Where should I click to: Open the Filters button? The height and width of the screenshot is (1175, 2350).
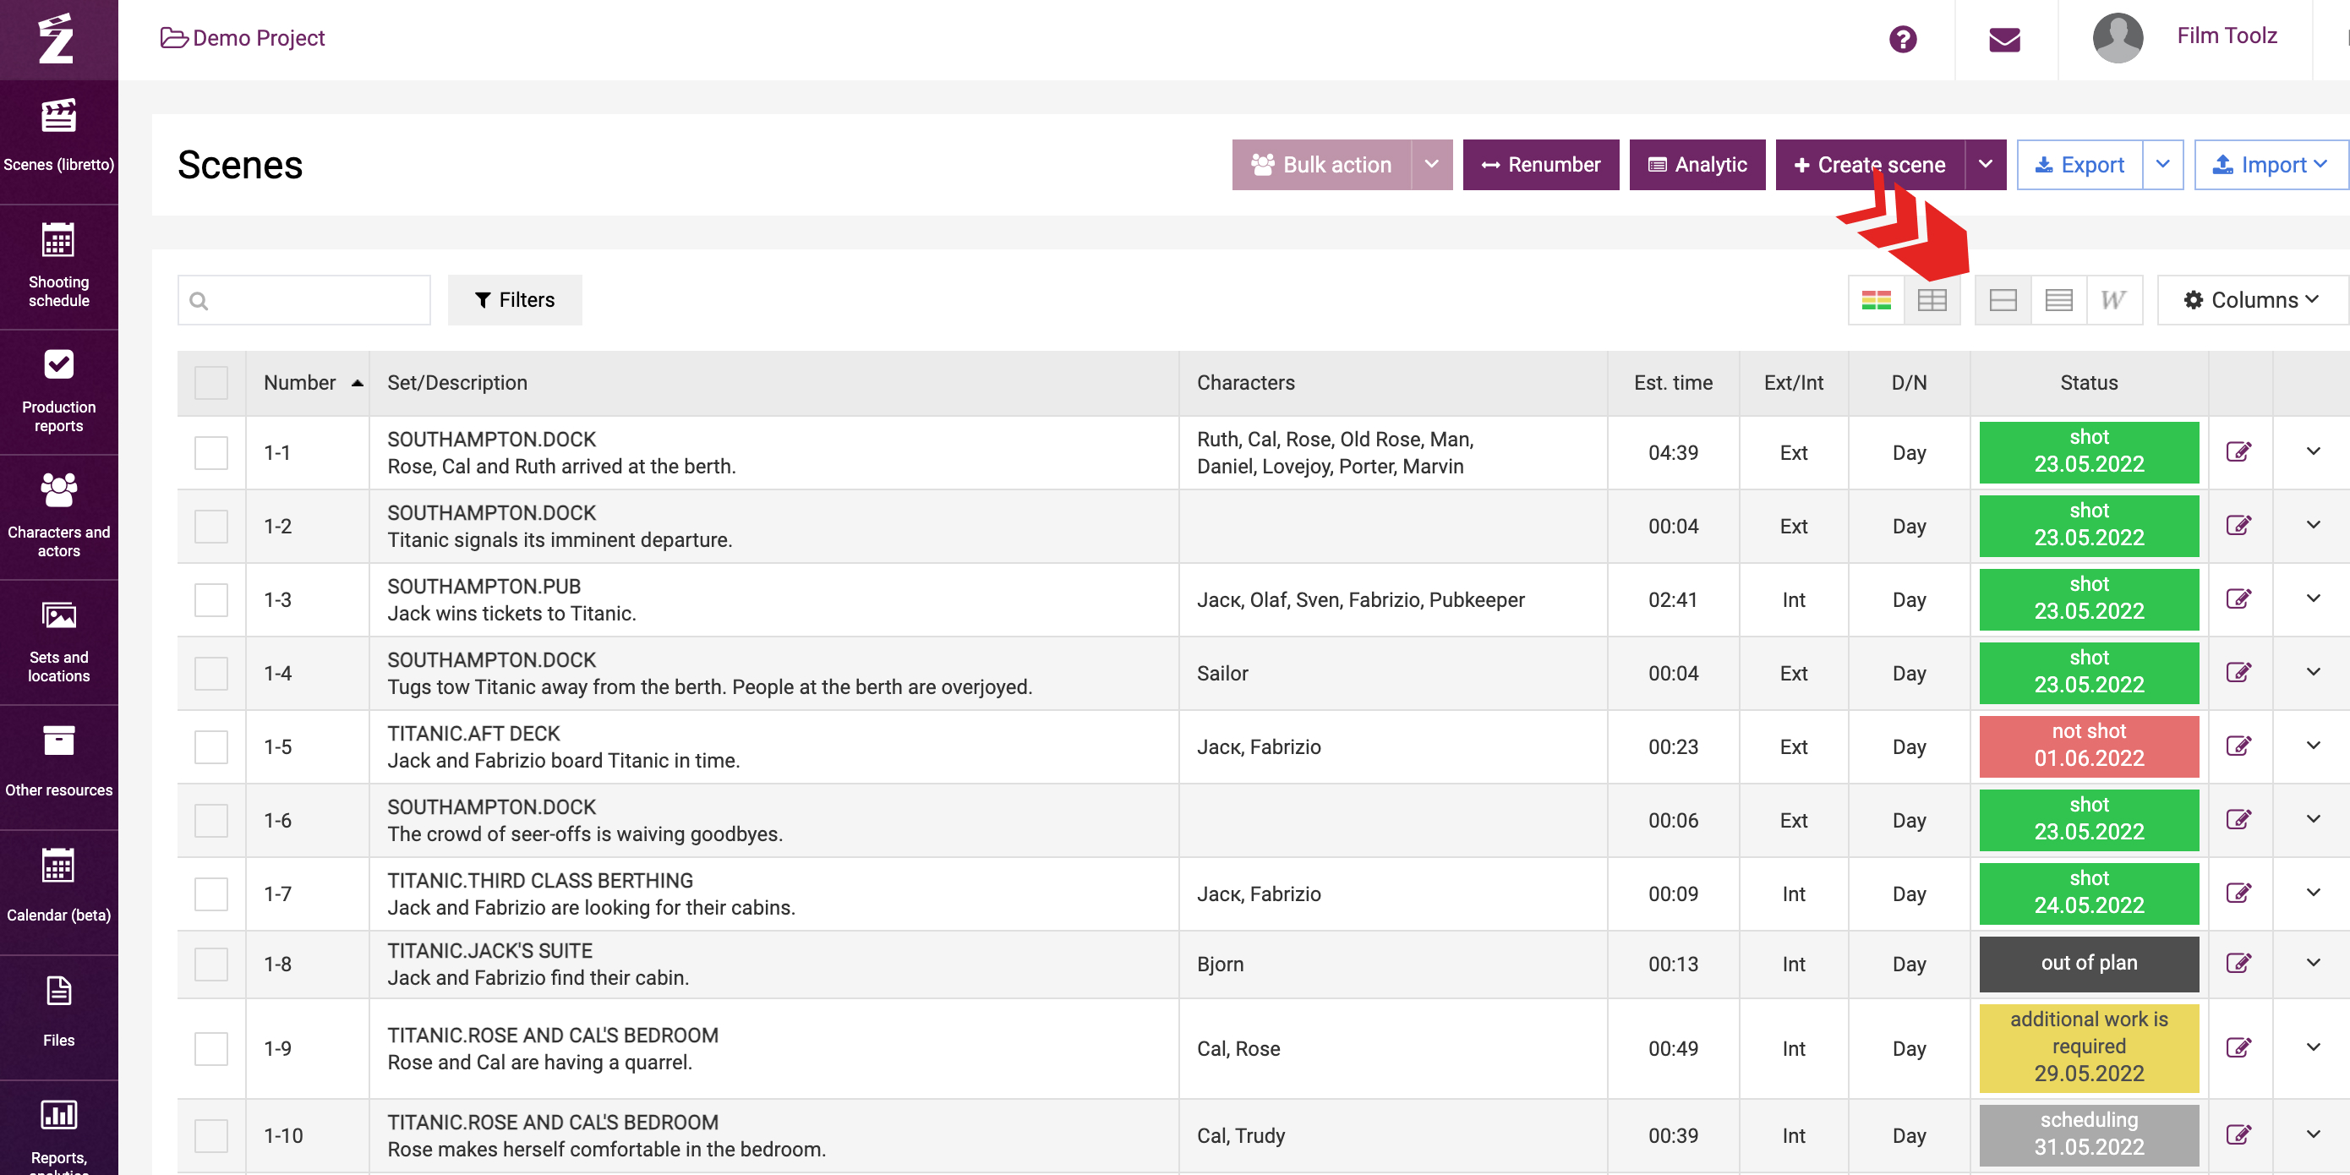click(x=515, y=300)
